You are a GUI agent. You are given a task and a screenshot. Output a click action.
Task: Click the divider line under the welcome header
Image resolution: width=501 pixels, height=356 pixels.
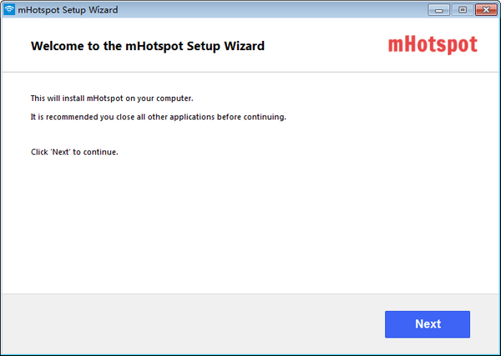(x=250, y=72)
